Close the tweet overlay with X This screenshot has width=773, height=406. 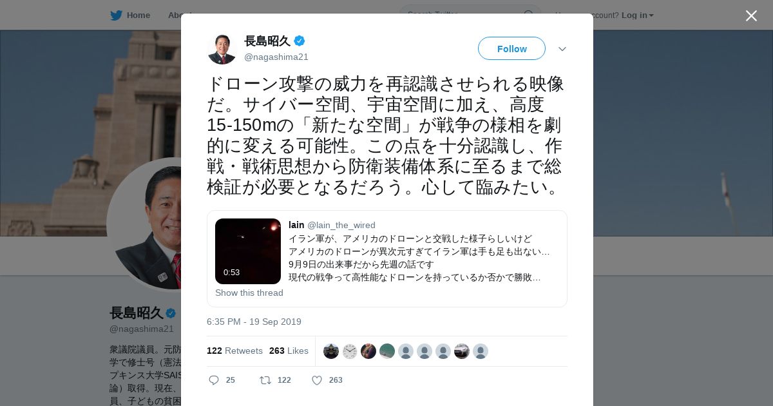click(x=751, y=15)
